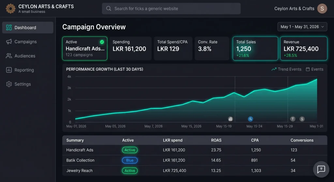The height and width of the screenshot is (182, 334).
Task: Click the Events calendar icon
Action: point(308,69)
